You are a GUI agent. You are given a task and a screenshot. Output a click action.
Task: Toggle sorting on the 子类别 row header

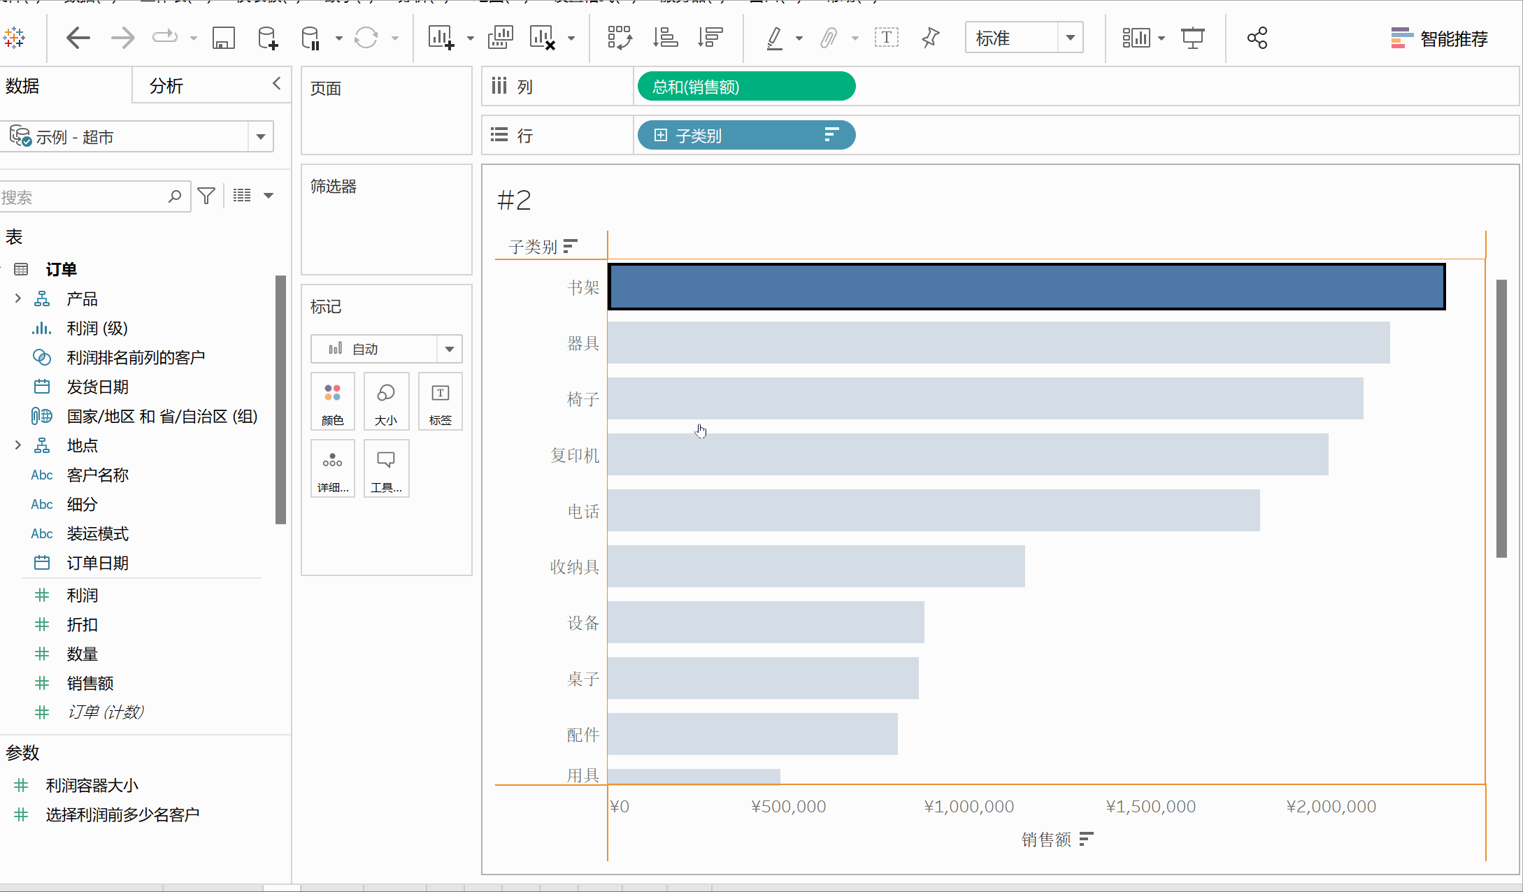click(571, 246)
